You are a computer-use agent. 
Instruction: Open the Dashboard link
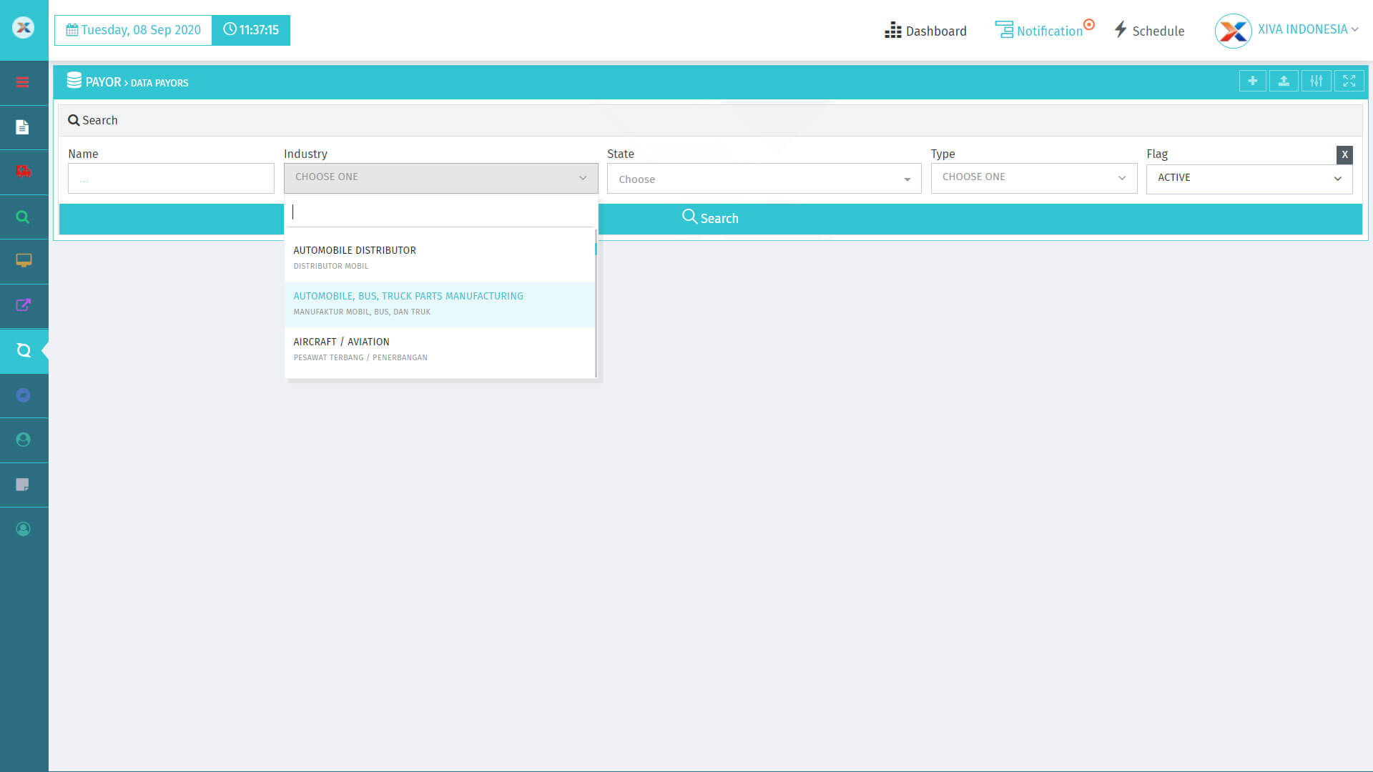point(925,31)
